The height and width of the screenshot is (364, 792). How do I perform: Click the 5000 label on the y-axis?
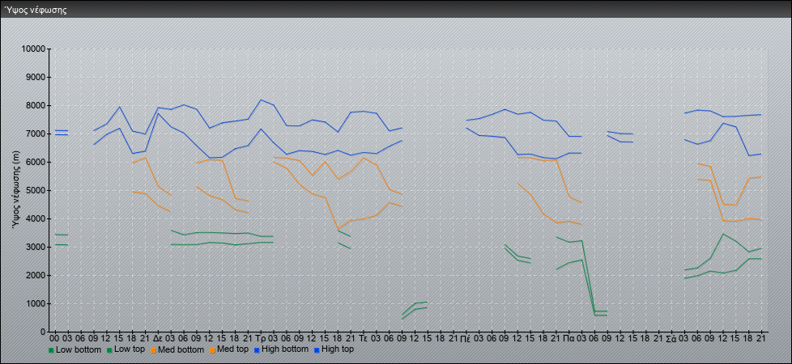tap(36, 190)
